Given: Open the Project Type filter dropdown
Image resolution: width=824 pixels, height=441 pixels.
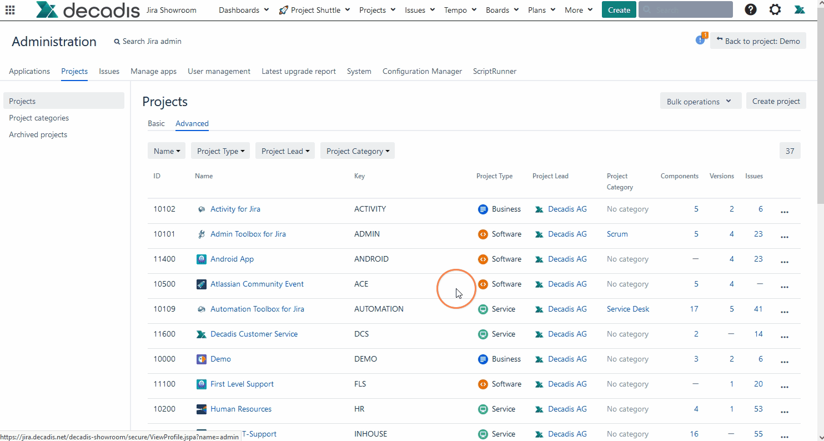Looking at the screenshot, I should 220,151.
